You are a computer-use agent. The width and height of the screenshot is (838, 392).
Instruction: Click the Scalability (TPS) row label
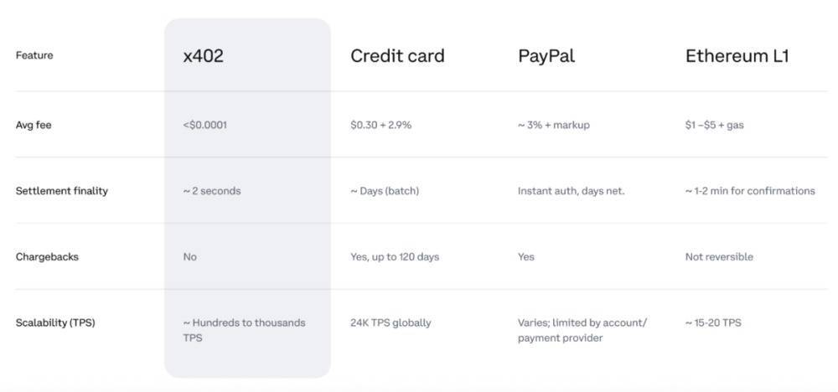point(55,322)
